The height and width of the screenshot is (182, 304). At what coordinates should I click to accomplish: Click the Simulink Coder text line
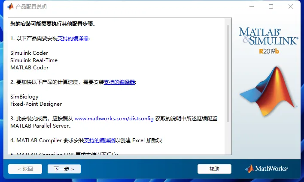29,53
